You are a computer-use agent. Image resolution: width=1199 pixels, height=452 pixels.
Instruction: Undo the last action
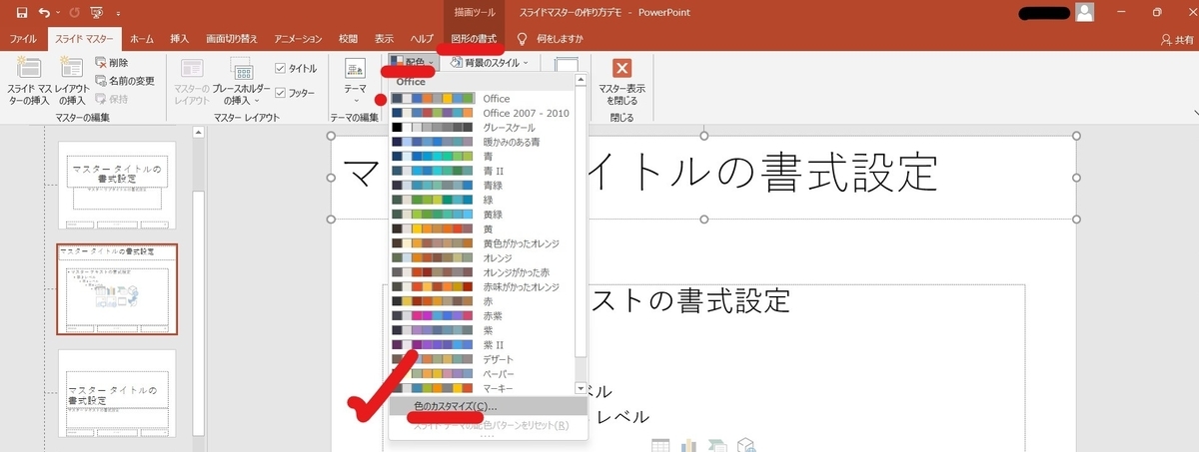[x=44, y=13]
